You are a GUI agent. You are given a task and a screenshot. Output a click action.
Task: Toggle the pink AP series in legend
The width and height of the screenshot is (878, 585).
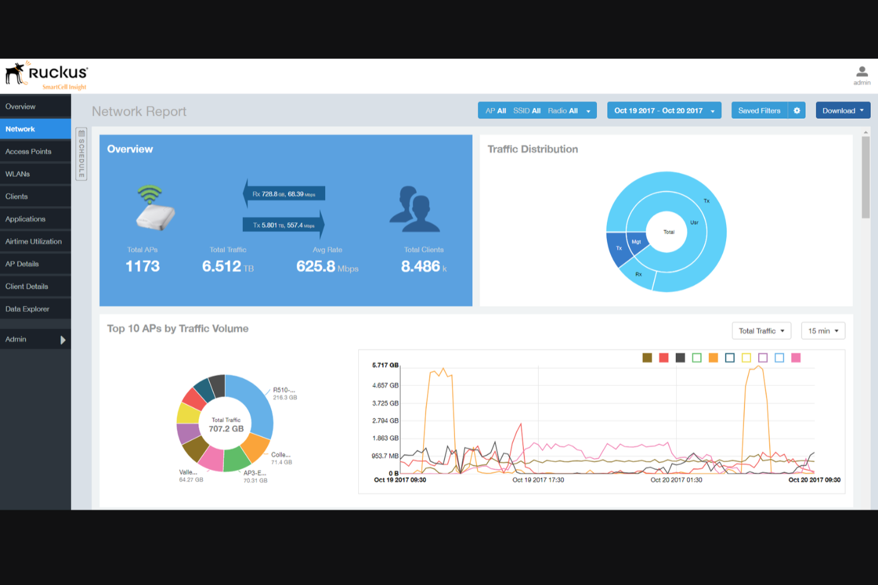tap(796, 357)
